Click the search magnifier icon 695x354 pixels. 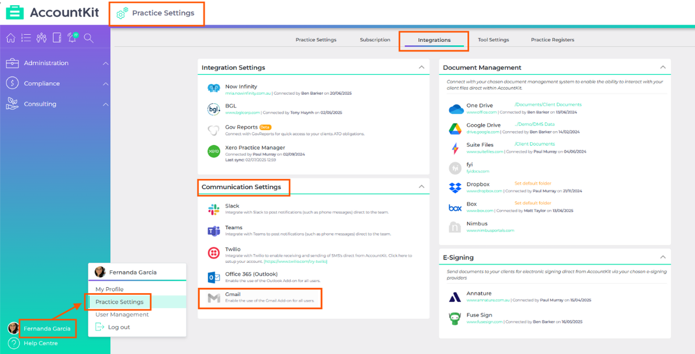(x=89, y=38)
